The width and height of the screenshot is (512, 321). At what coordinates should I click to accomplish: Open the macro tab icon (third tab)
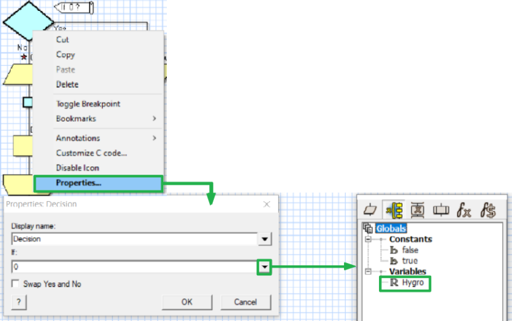tap(417, 210)
